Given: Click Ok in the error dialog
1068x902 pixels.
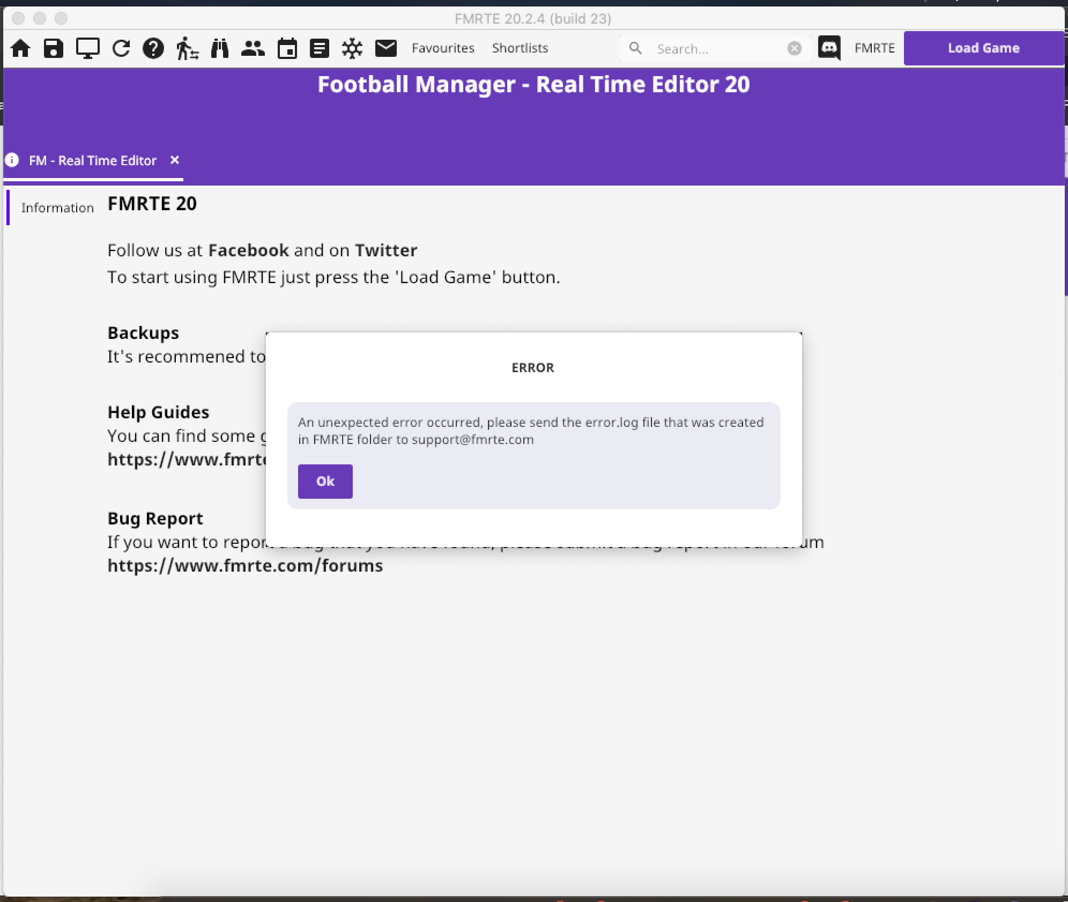Looking at the screenshot, I should click(x=325, y=482).
